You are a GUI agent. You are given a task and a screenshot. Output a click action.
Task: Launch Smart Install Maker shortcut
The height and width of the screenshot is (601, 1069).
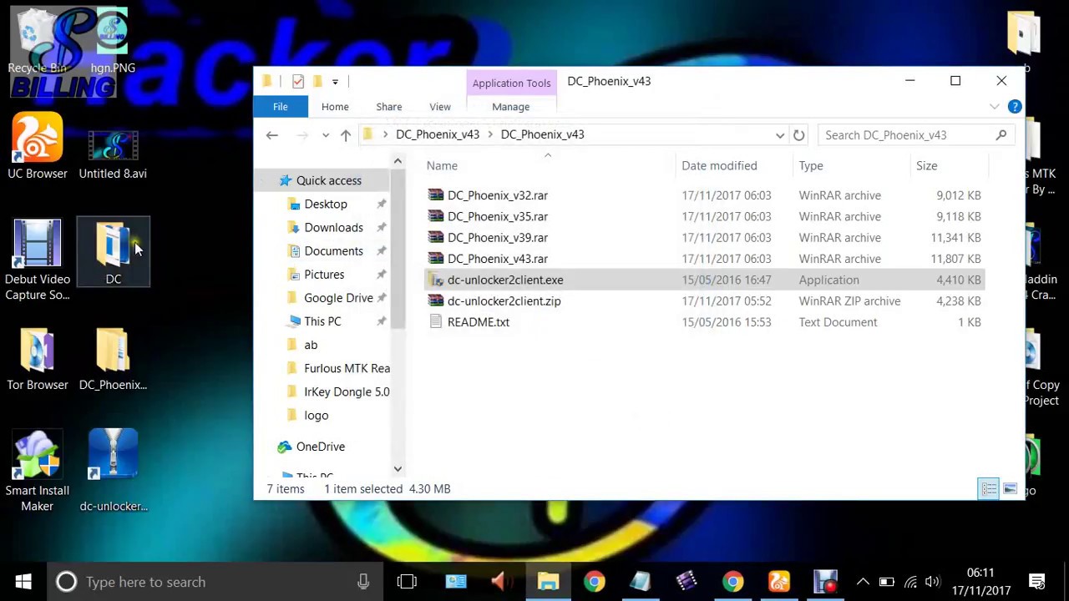38,472
